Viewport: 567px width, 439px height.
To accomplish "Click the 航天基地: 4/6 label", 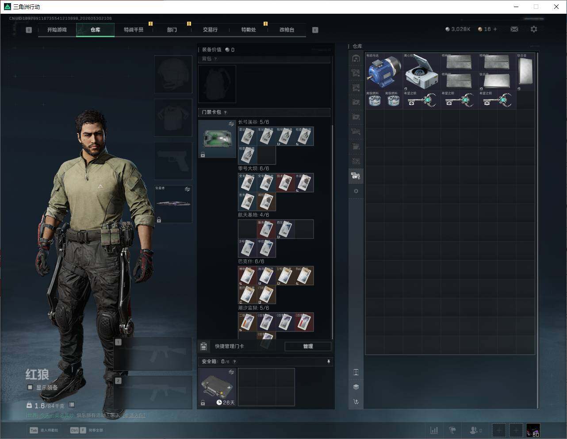I will (x=253, y=215).
